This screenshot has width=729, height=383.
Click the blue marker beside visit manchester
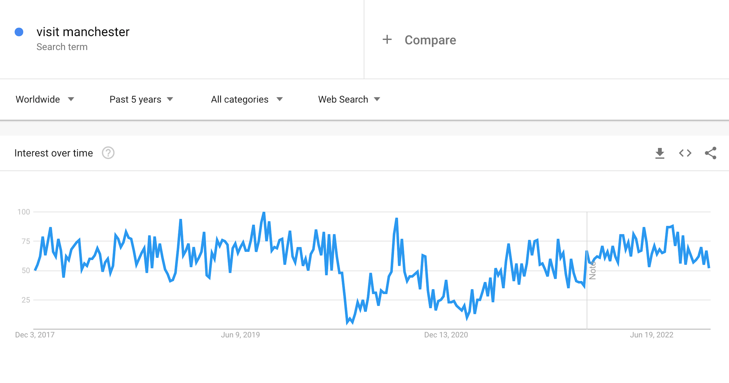pos(19,32)
